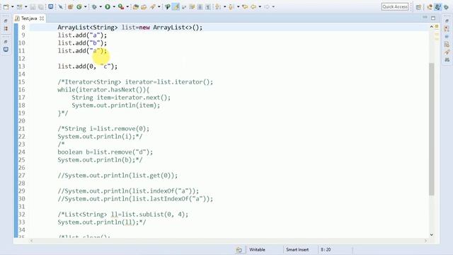Screen dimensions: 453x255
Task: Click Smart Insert in status bar
Action: tap(297, 249)
